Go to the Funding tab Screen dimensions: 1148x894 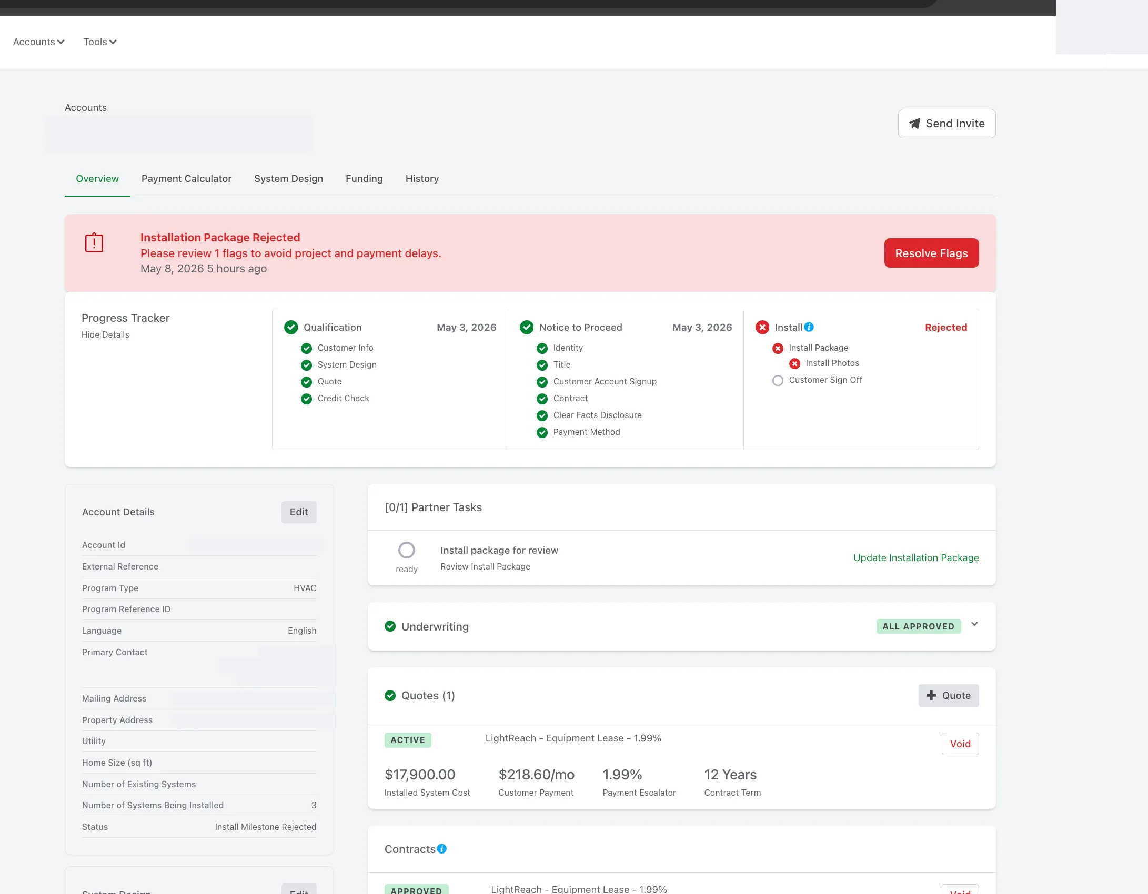[364, 179]
